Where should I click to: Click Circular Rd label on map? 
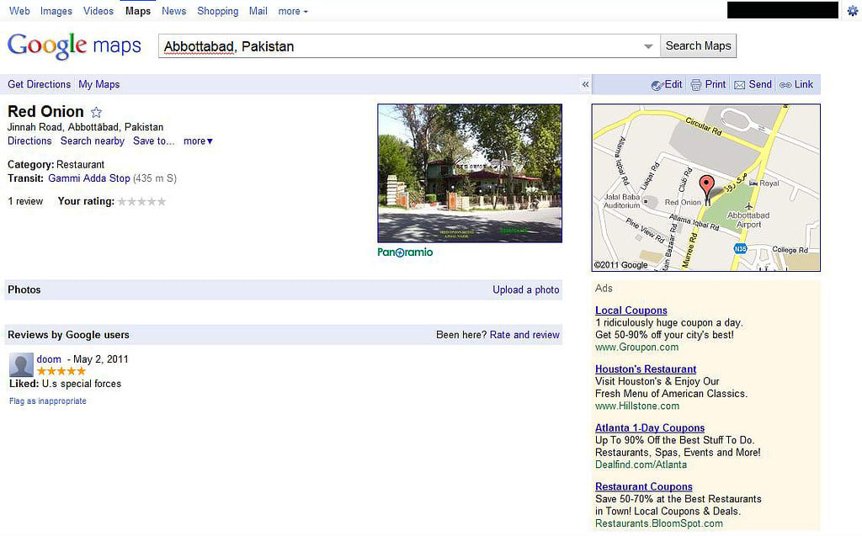coord(704,126)
